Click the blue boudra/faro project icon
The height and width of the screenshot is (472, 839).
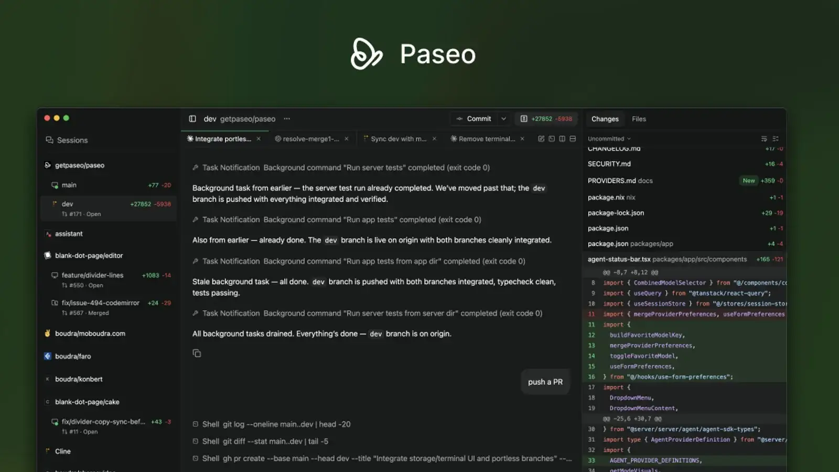(48, 357)
